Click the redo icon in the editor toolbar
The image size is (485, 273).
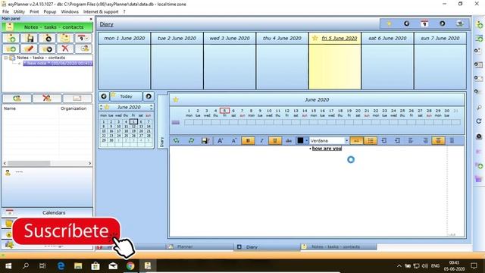pyautogui.click(x=191, y=141)
